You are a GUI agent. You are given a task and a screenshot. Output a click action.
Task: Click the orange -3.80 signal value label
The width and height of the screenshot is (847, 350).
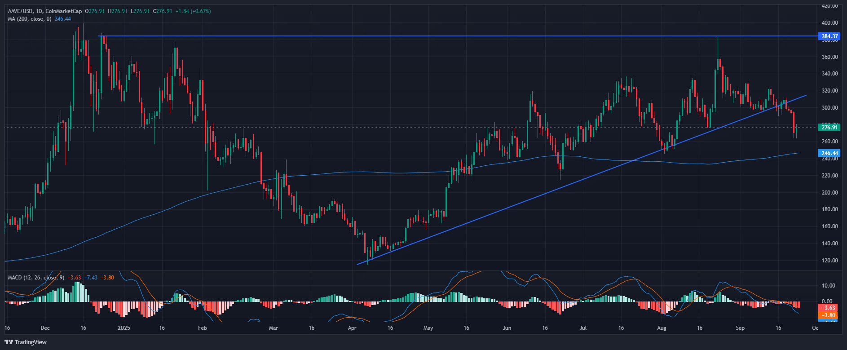(829, 315)
